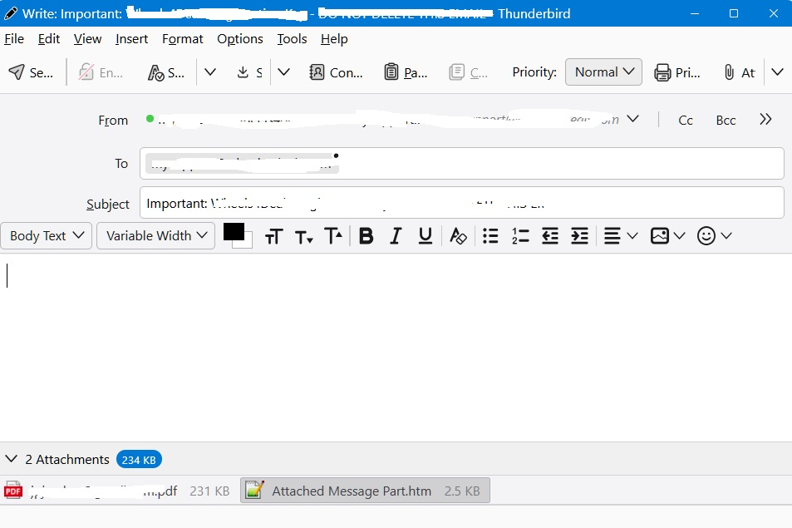
Task: Collapse the 2 Attachments pane
Action: pyautogui.click(x=12, y=459)
